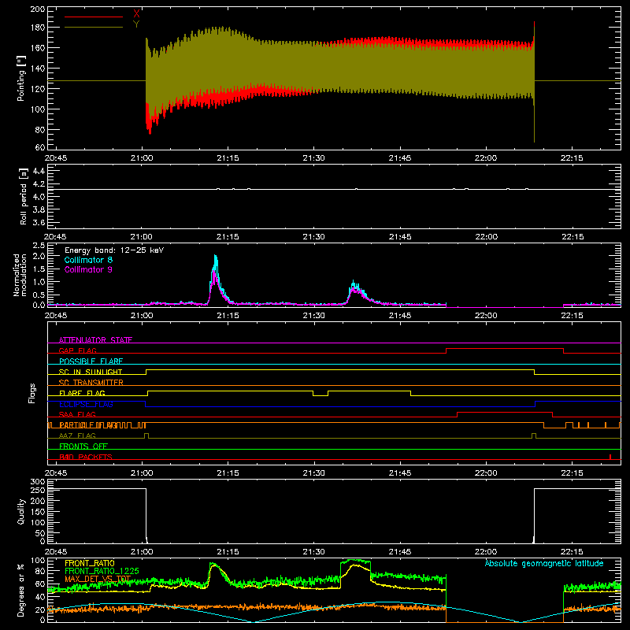
Task: Select the orange MAX_DET_VS_TOT legend entry
Action: (98, 579)
